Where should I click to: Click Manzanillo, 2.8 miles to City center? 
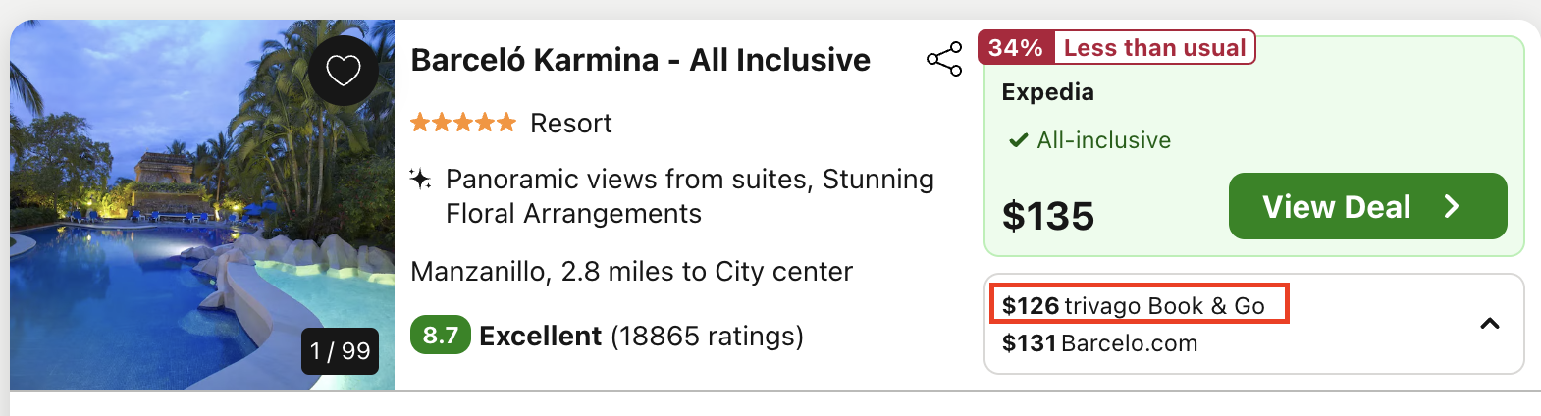click(631, 271)
